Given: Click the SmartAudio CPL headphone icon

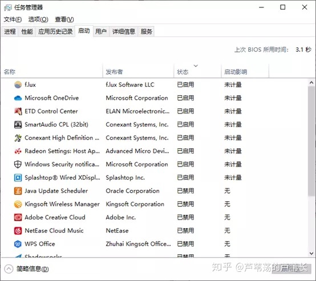Looking at the screenshot, I should [18, 124].
